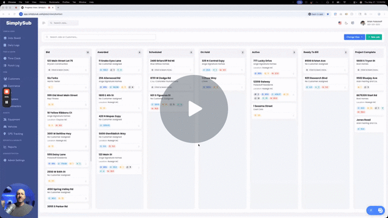Open the 777 Lucky Drive card
Viewport: 388px width, 218px height.
tap(273, 67)
